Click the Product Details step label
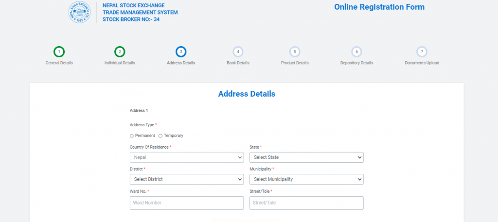Screen dimensions: 498x222 (x=295, y=63)
